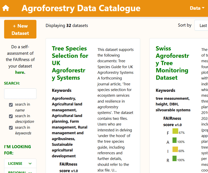Viewport: 208px width, 173px height.
Task: Click the search input field
Action: coord(20,94)
